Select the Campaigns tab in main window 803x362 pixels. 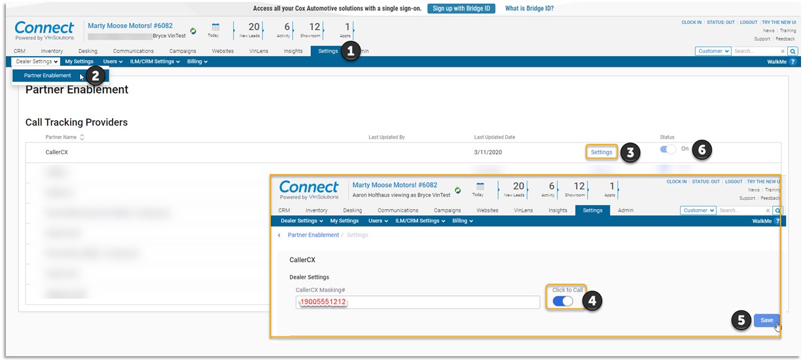[183, 51]
